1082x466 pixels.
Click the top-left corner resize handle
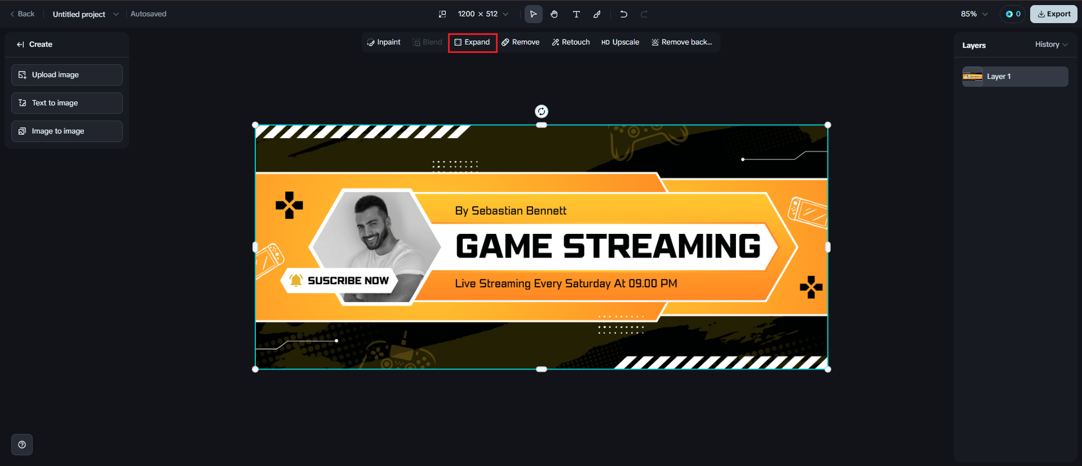point(255,125)
